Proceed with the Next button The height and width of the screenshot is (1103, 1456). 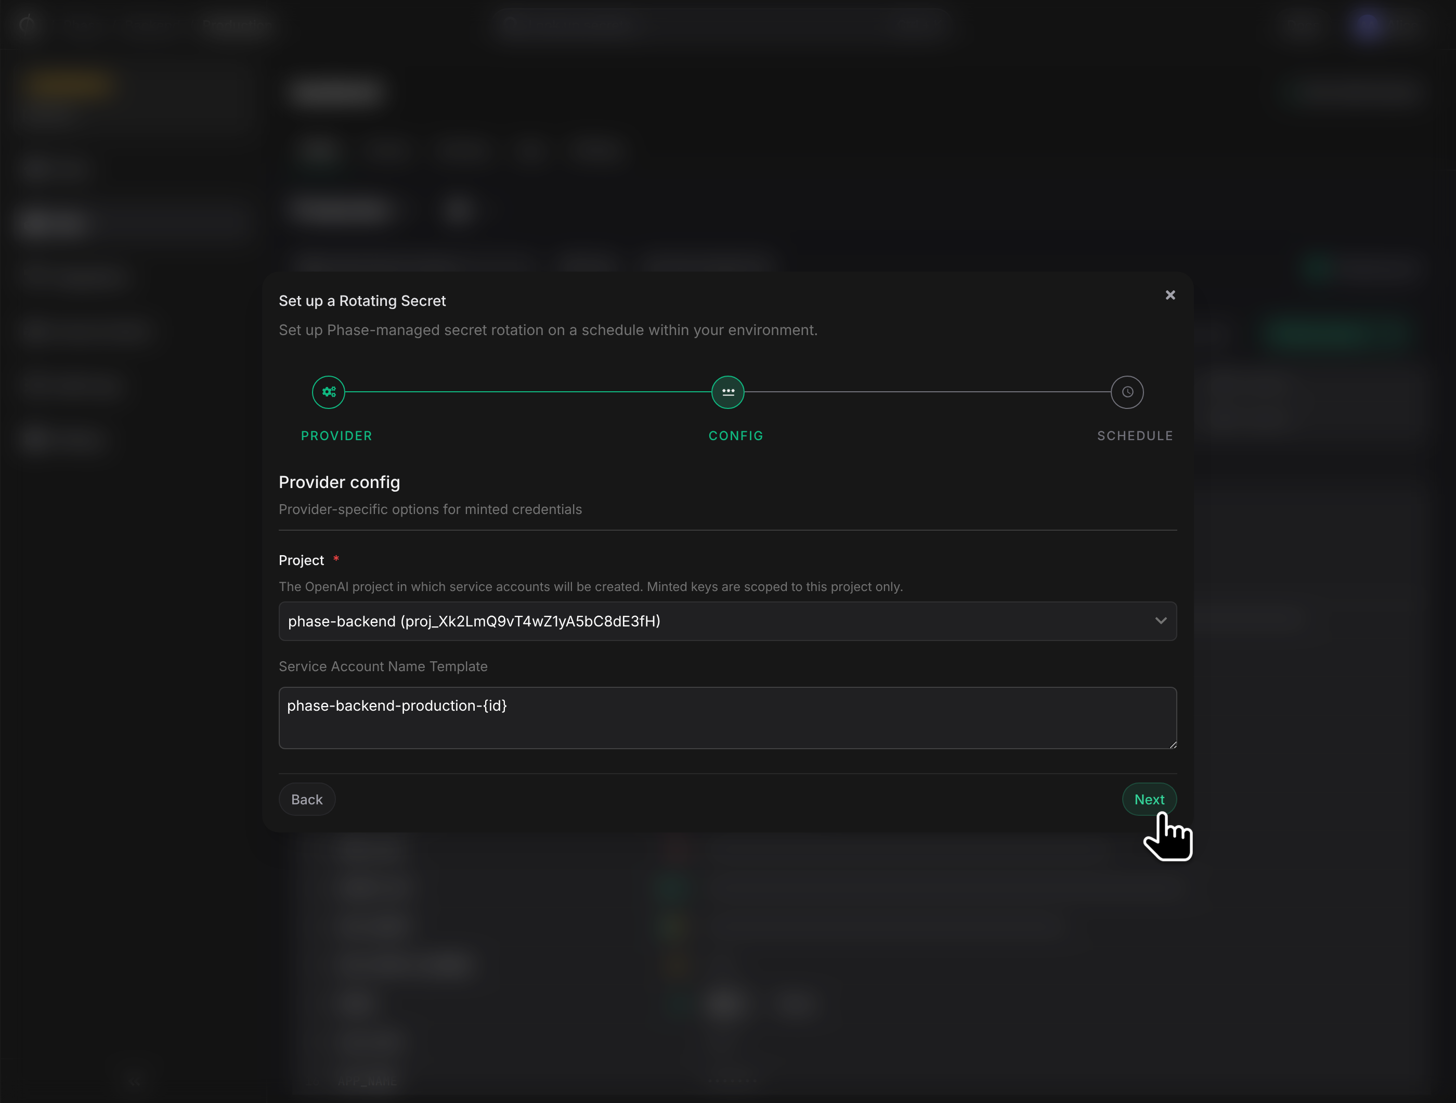[1149, 800]
